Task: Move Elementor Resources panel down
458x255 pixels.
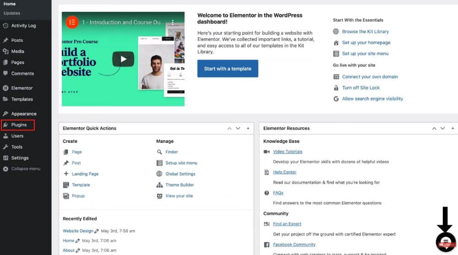Action: pyautogui.click(x=443, y=128)
